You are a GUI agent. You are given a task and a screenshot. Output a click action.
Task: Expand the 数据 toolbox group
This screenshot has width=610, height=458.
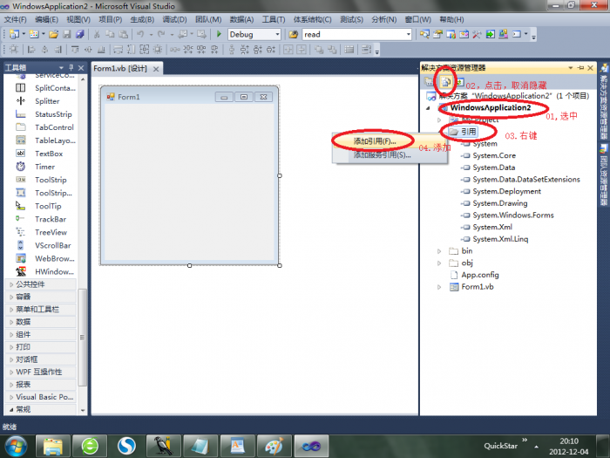point(11,322)
